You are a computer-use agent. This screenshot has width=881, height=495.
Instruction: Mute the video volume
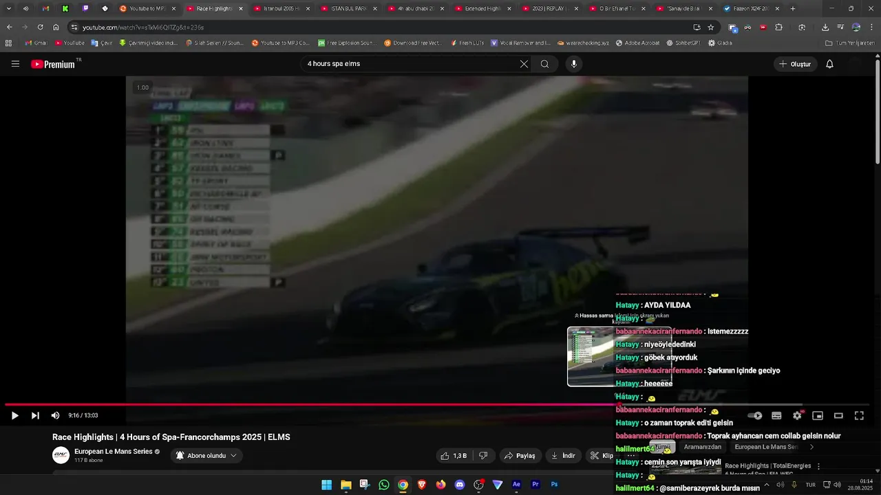tap(55, 415)
